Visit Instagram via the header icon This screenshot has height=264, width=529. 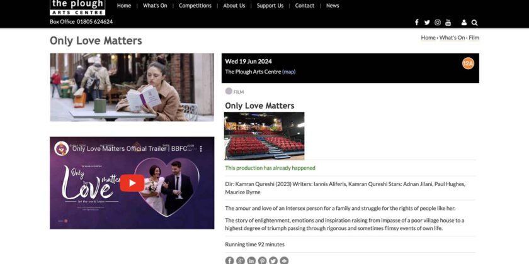point(438,22)
